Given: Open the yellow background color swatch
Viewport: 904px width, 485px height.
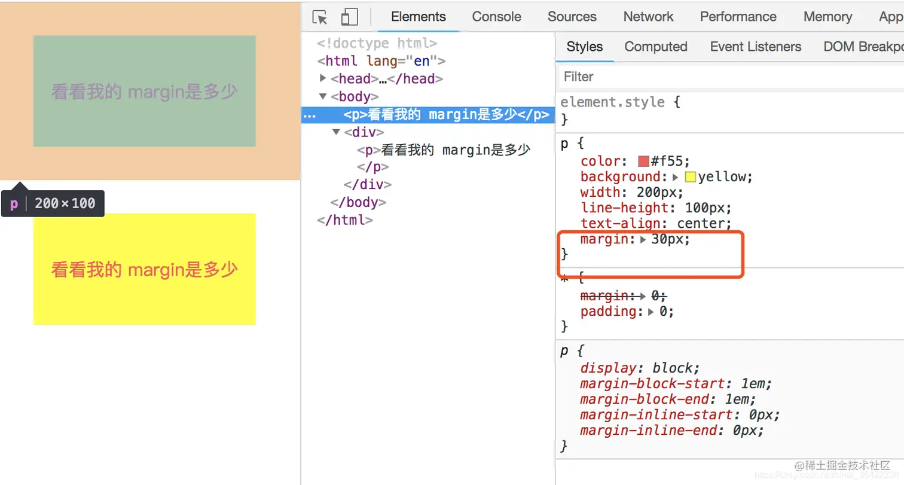Looking at the screenshot, I should point(691,177).
